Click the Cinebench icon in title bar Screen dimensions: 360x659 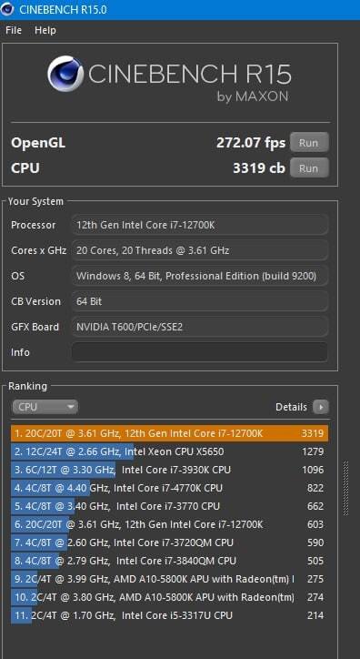click(x=7, y=9)
